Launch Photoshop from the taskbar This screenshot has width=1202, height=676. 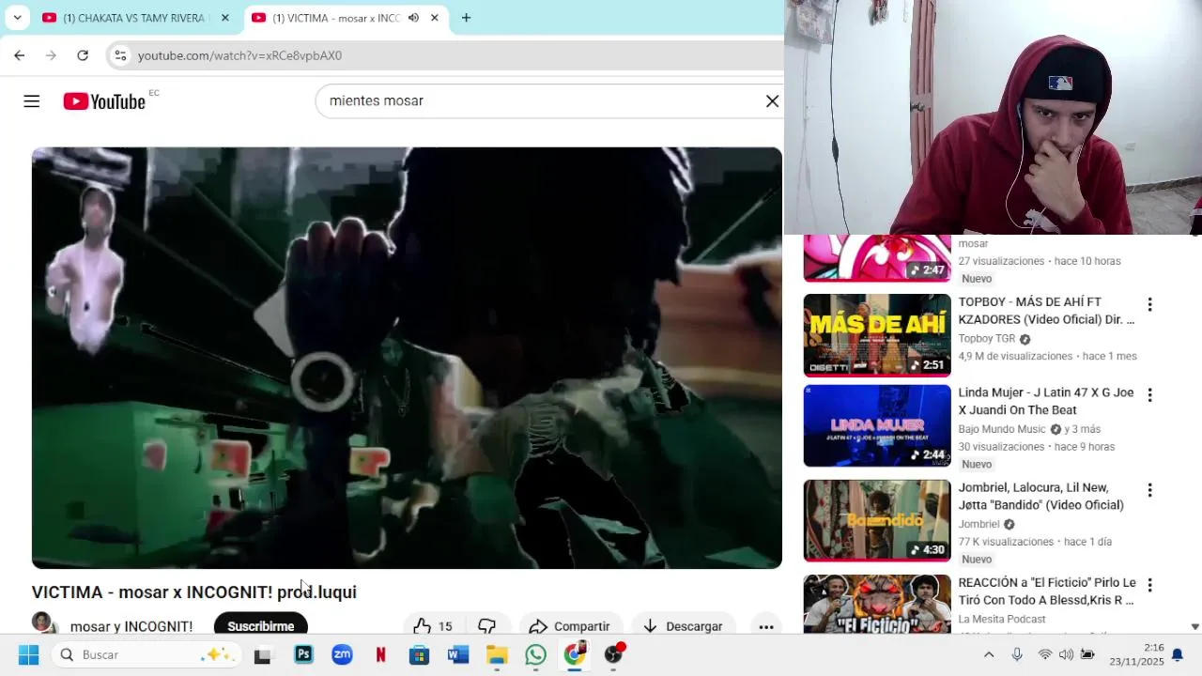(303, 654)
